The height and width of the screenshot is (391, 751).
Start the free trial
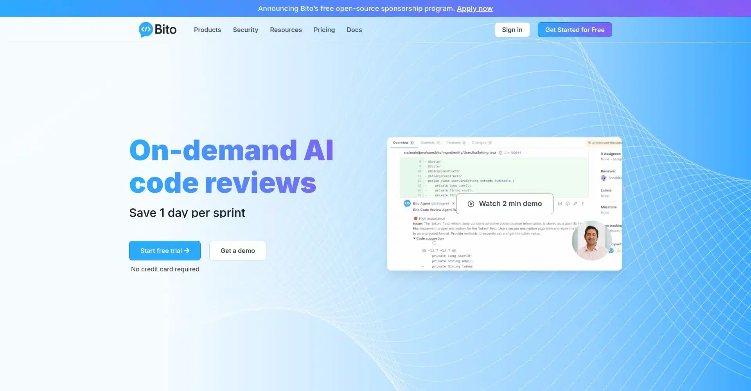point(165,251)
